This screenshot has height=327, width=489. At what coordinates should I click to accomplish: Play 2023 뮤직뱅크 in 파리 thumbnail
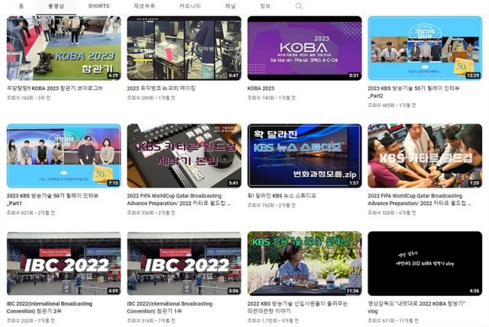click(184, 48)
